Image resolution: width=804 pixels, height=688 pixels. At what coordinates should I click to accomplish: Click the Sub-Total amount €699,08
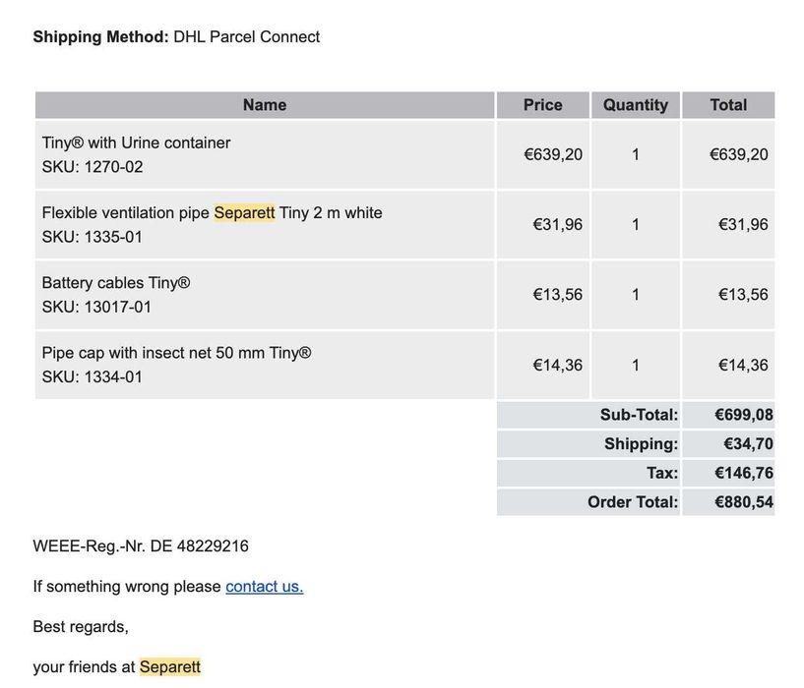743,415
